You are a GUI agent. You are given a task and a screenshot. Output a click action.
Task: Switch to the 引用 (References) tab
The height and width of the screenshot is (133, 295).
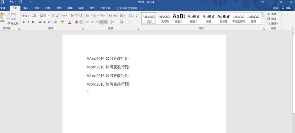59,8
